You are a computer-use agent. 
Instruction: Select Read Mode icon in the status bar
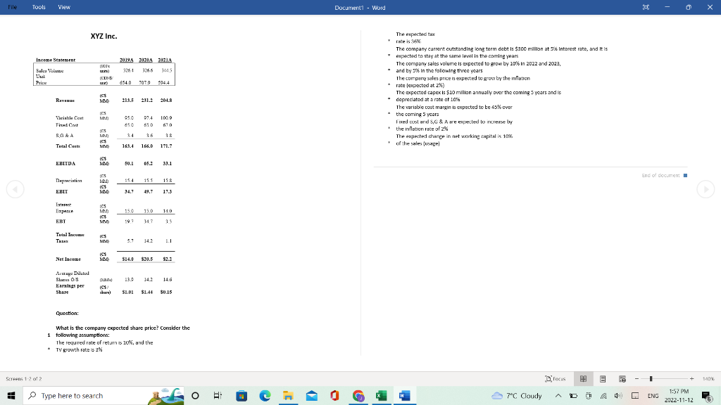[583, 379]
